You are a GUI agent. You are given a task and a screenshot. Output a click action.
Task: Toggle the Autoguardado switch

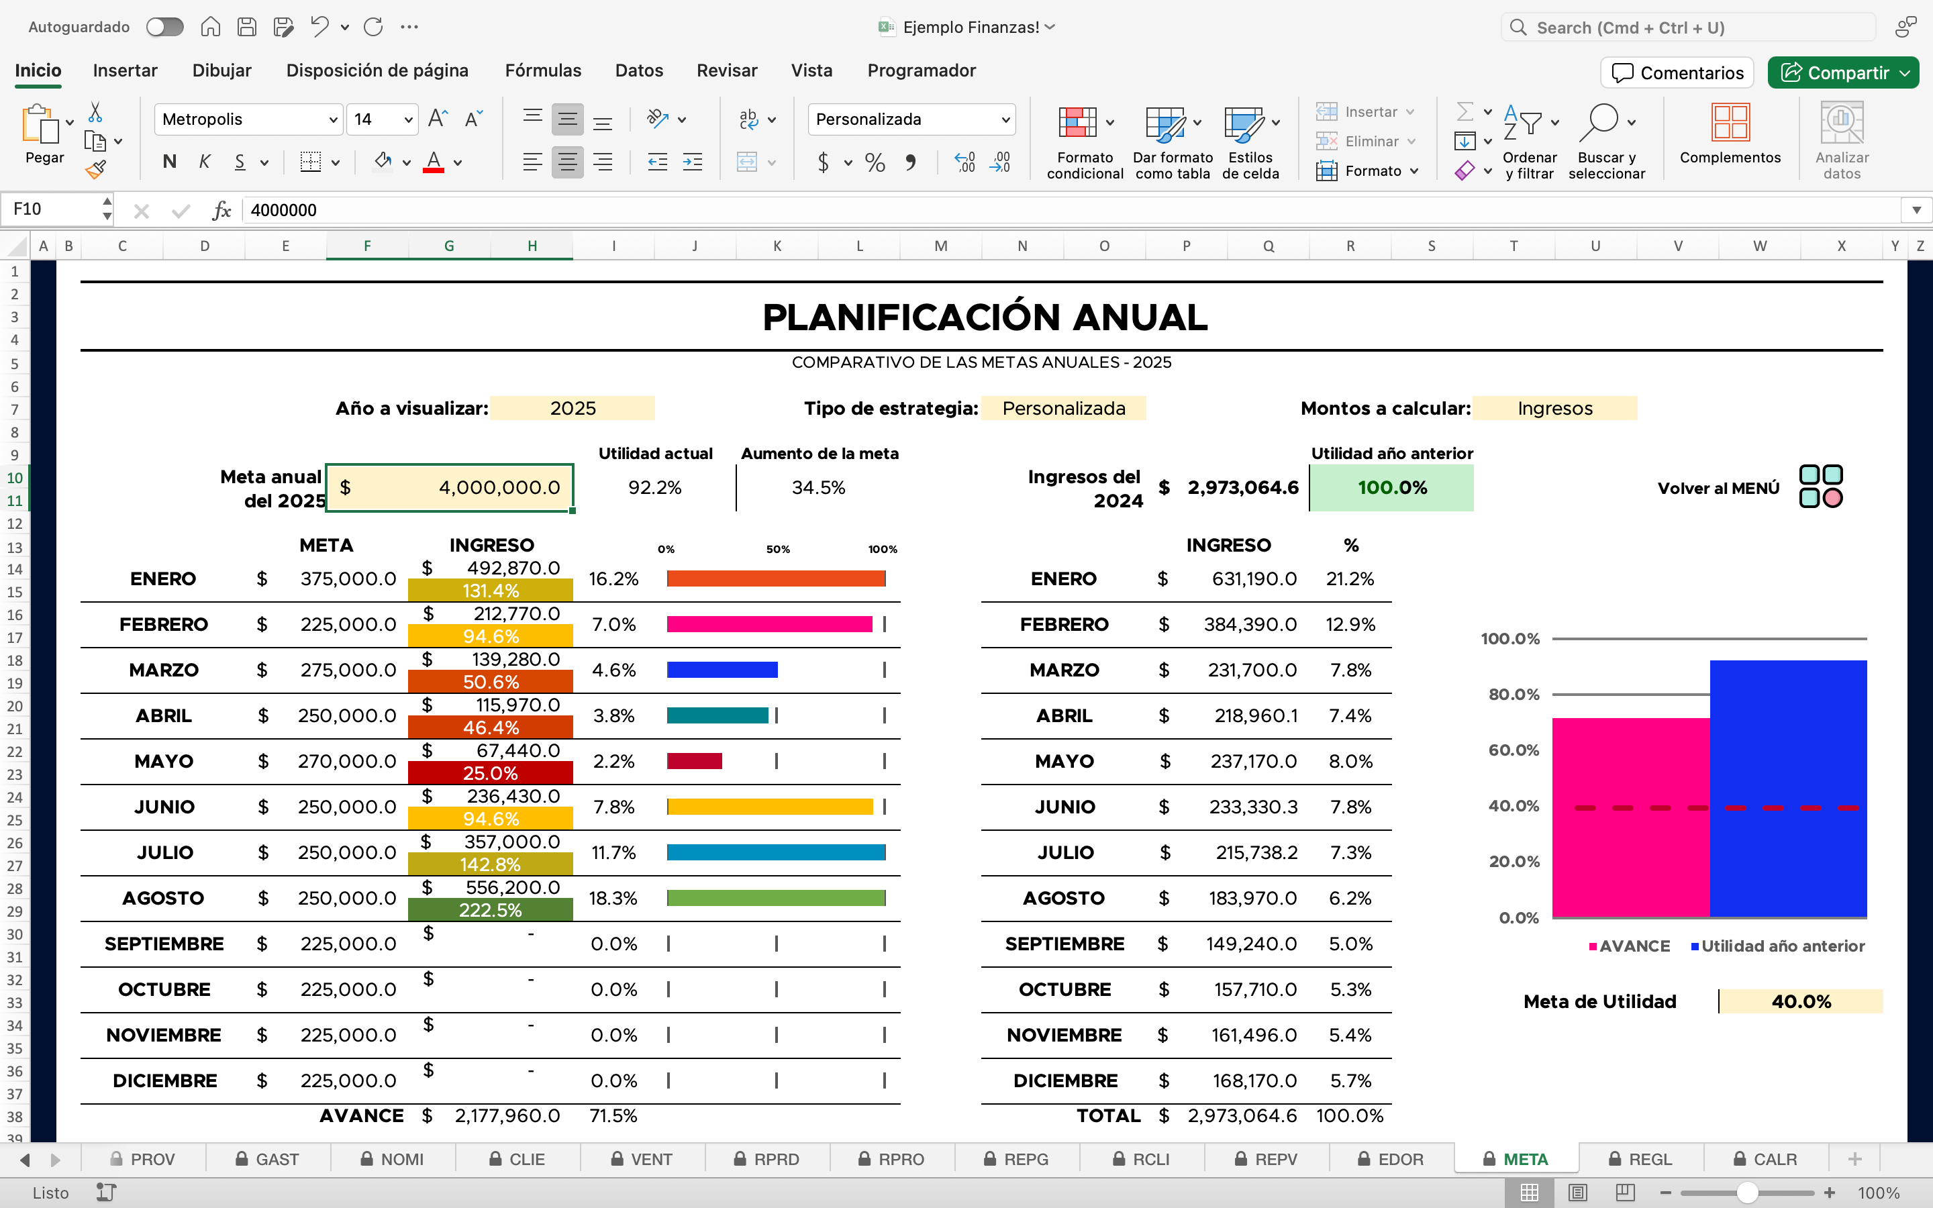[x=164, y=27]
